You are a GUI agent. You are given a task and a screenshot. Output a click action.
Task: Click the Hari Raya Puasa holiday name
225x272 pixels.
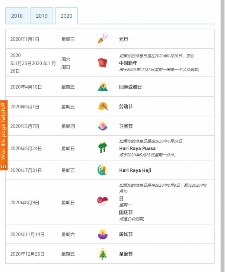[x=137, y=148]
